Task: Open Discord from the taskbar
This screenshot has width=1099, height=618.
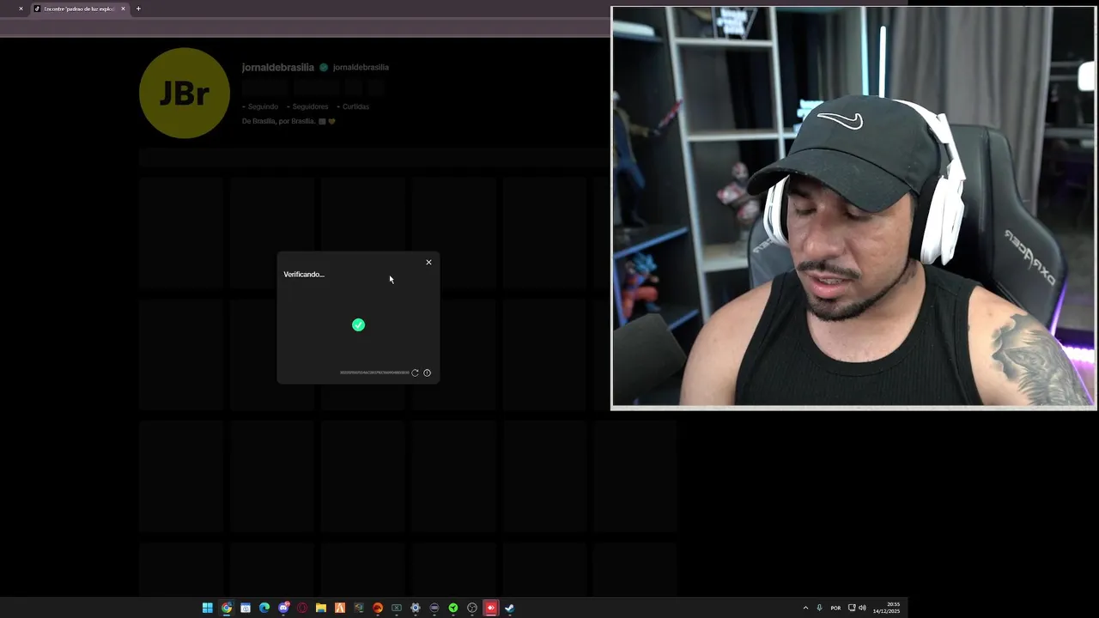Action: tap(283, 608)
